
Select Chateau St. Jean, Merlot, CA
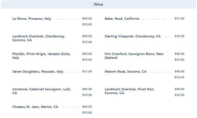tap(35, 107)
